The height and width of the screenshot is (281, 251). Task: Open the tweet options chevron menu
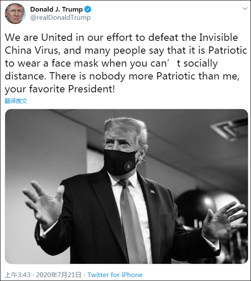pos(245,9)
